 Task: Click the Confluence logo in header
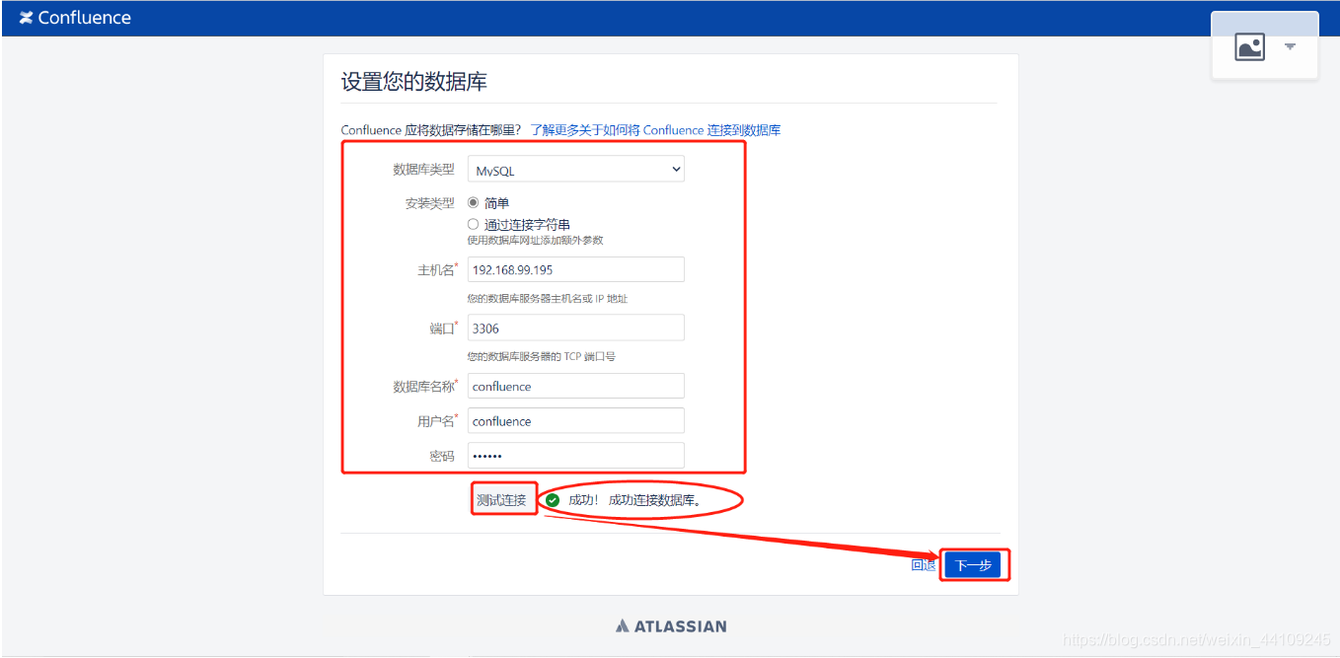(x=75, y=18)
